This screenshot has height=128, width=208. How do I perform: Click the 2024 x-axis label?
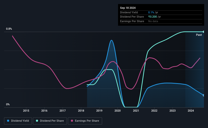tap(191, 111)
